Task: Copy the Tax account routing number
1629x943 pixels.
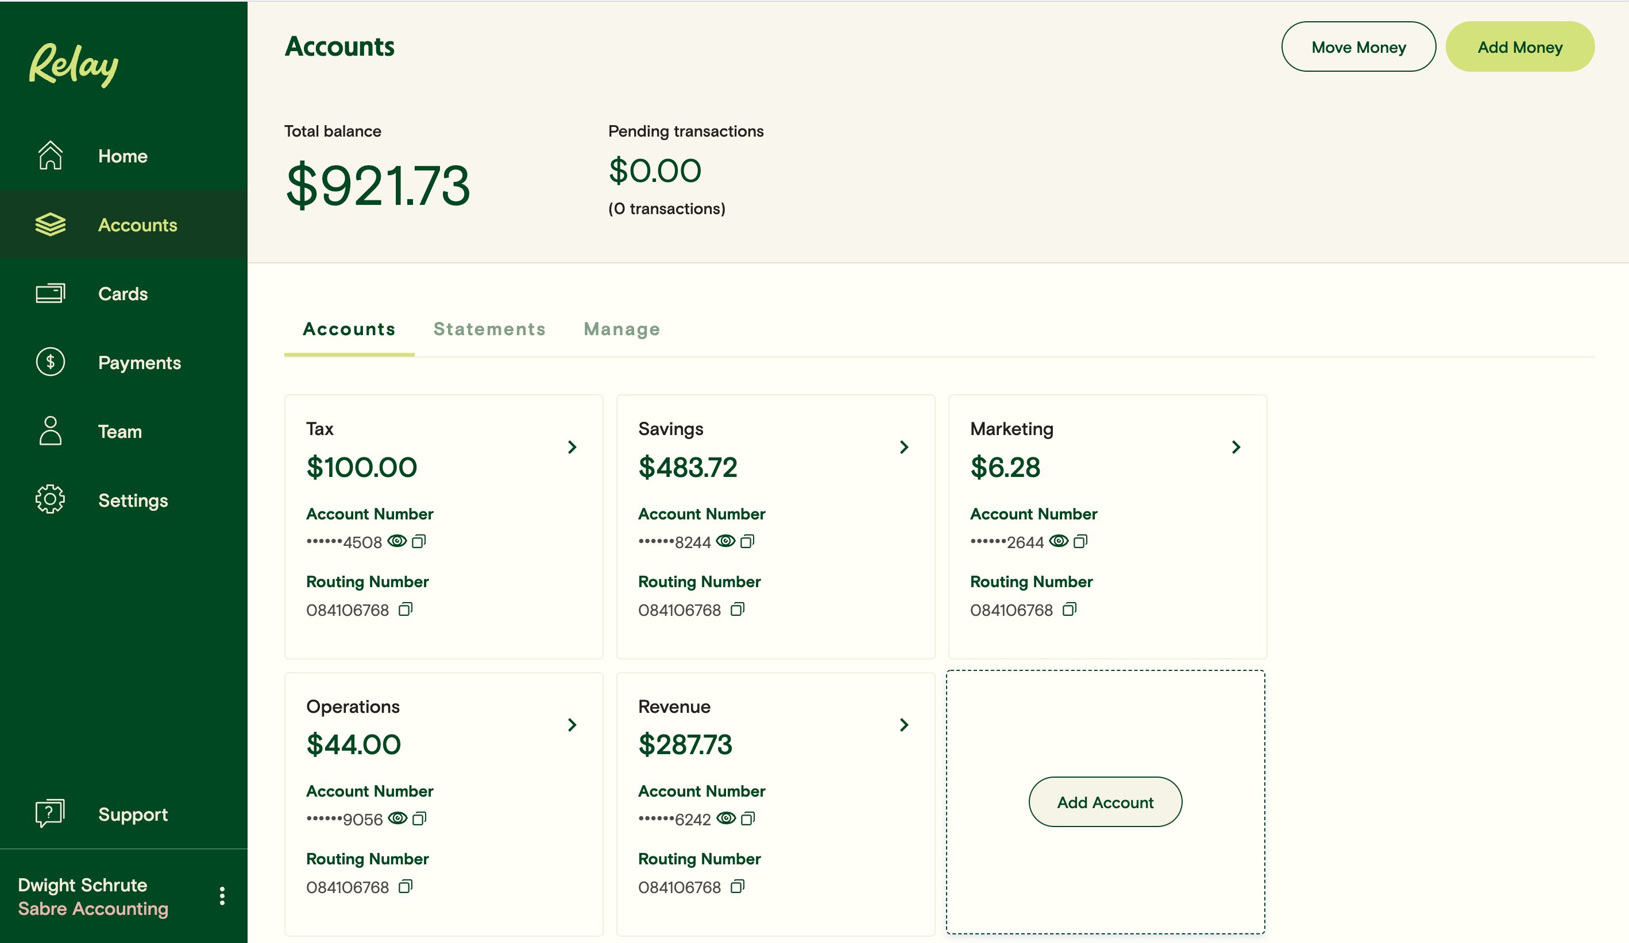Action: (x=406, y=608)
